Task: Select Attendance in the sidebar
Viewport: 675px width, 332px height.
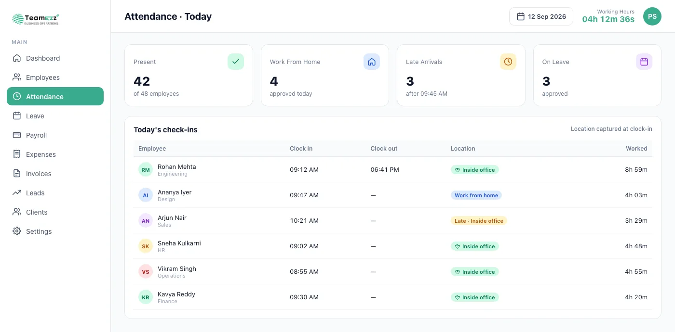Action: pos(55,96)
